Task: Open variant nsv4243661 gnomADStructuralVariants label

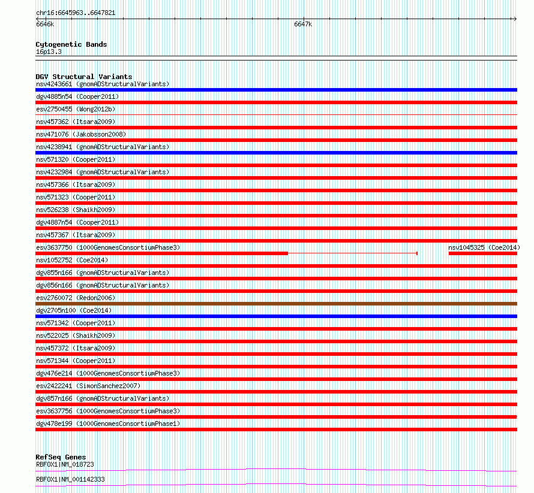Action: click(x=103, y=84)
